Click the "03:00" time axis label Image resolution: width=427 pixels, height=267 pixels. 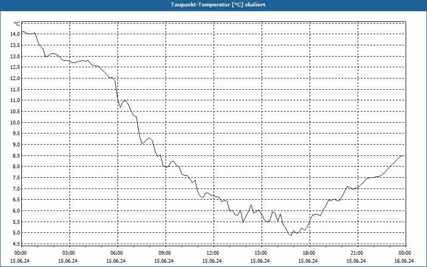68,253
